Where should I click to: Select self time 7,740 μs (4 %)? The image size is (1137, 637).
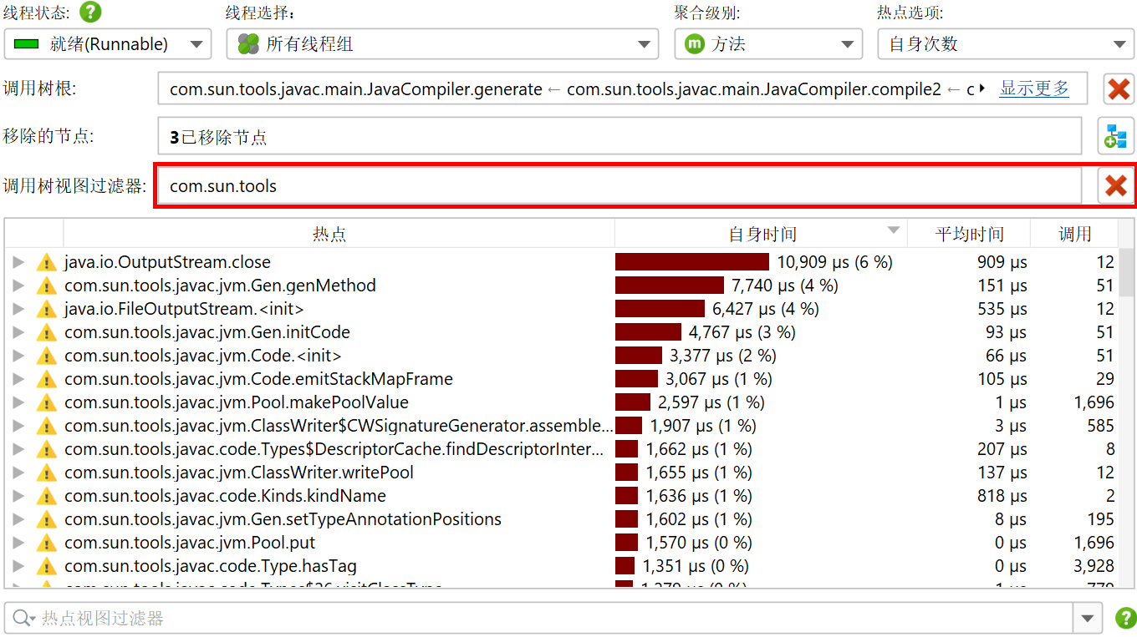(x=784, y=286)
